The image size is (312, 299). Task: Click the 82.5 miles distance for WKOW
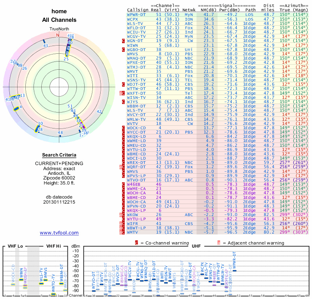pos(269,215)
